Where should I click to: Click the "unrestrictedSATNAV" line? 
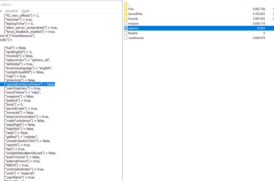(x=27, y=141)
